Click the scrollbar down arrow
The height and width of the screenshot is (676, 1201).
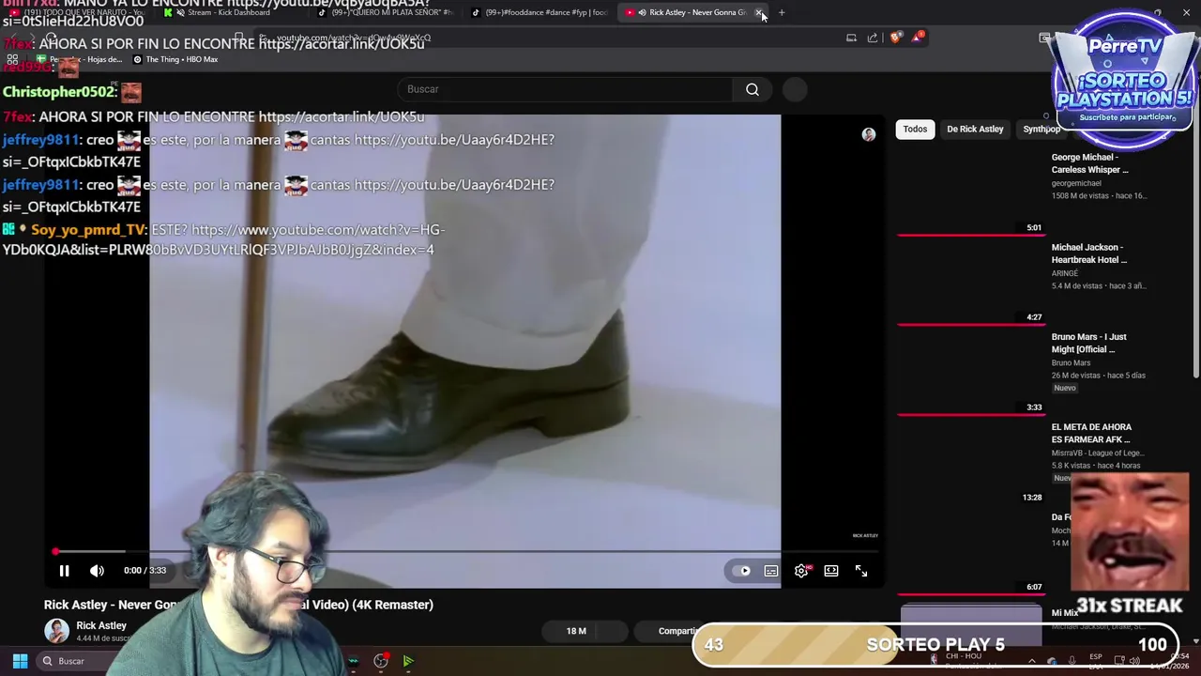click(1196, 641)
